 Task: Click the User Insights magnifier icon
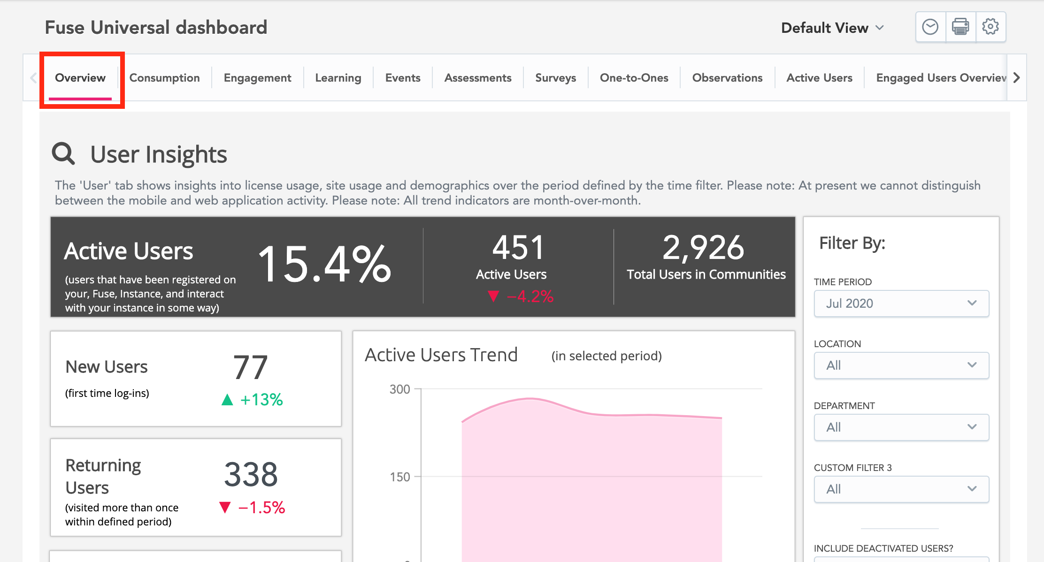(x=63, y=154)
